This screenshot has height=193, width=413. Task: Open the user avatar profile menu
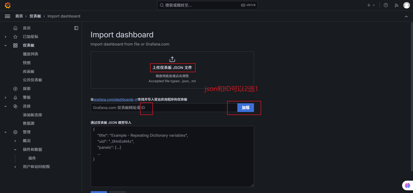tap(407, 5)
